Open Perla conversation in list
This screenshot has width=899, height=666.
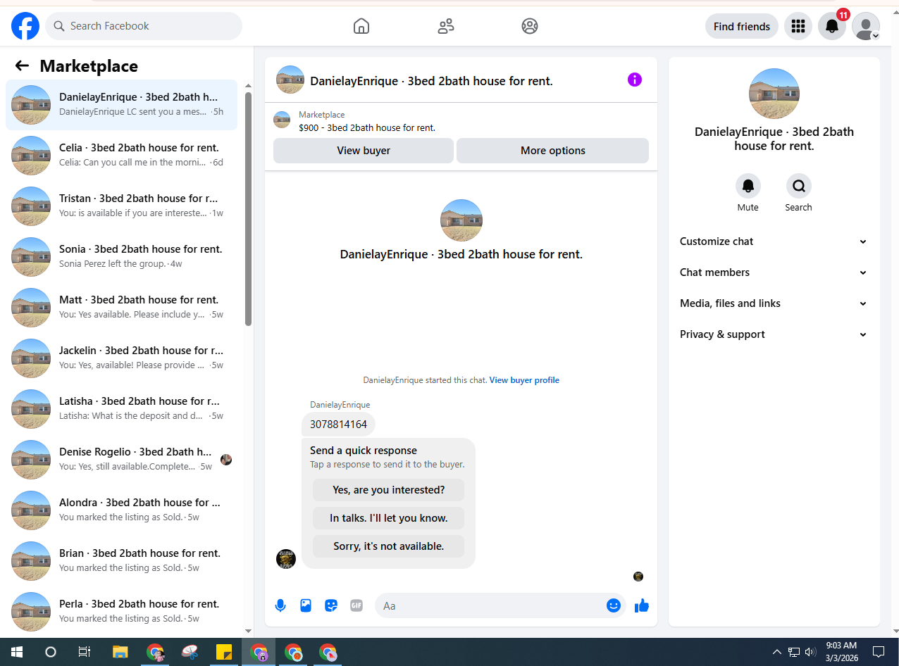click(122, 611)
